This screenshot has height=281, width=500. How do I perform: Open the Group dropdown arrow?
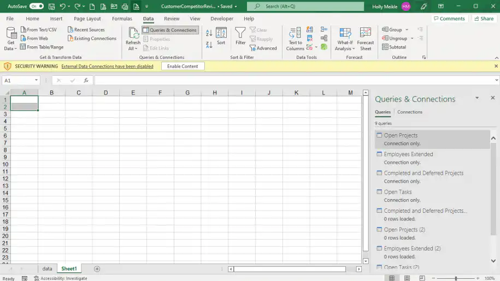coord(407,29)
